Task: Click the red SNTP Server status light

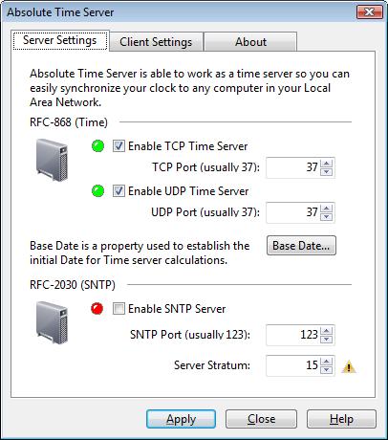Action: coord(97,309)
